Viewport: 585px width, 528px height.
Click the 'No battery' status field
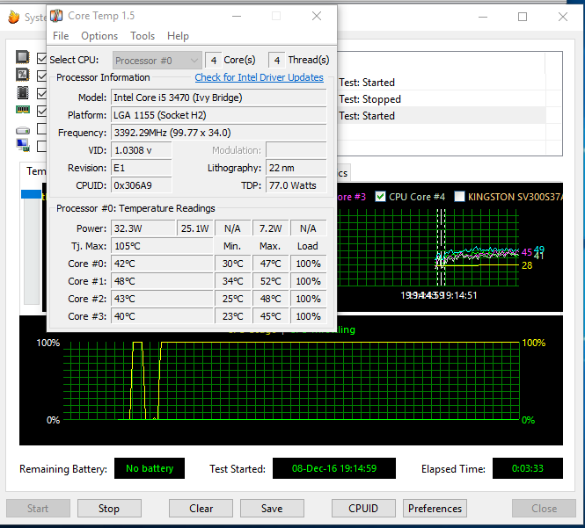click(x=150, y=468)
